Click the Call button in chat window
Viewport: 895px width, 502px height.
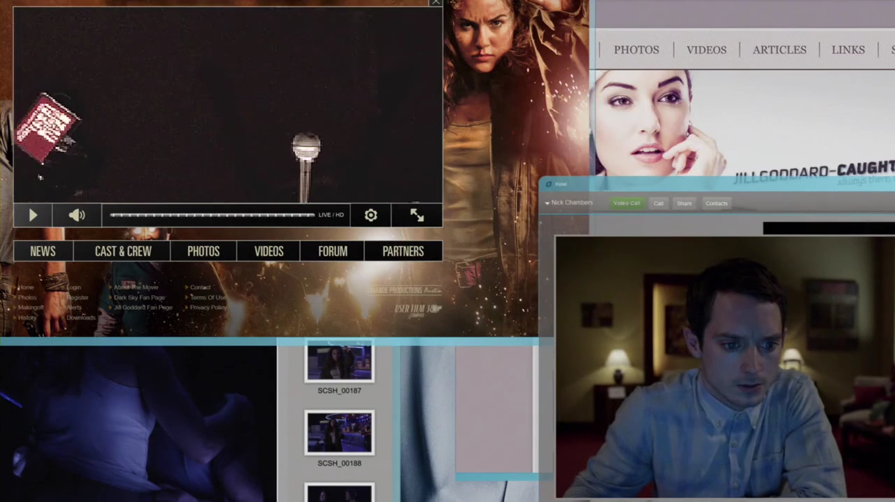pos(659,203)
